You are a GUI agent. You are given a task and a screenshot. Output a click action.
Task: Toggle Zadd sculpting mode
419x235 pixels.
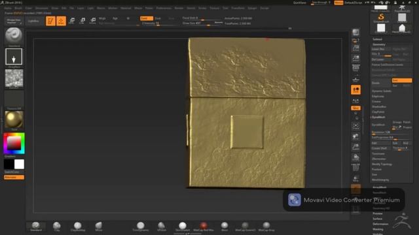(x=147, y=18)
